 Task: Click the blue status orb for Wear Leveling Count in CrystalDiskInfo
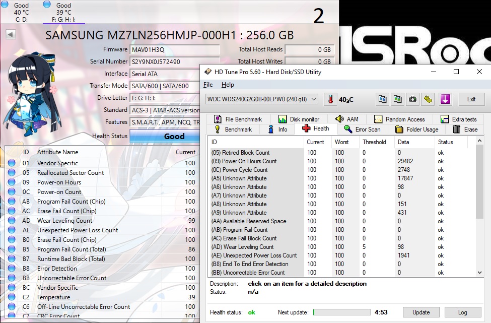12,220
